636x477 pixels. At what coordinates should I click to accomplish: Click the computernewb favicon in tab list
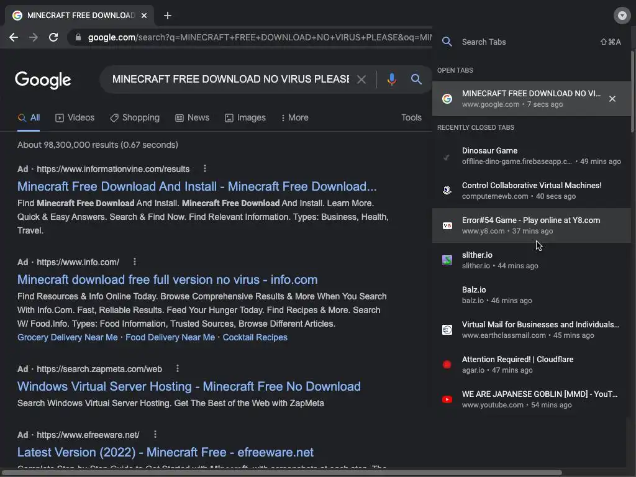coord(447,190)
